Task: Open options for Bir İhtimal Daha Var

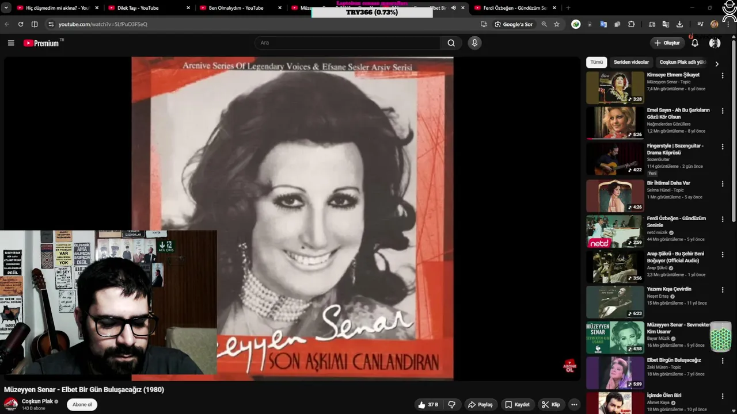Action: pos(723,184)
